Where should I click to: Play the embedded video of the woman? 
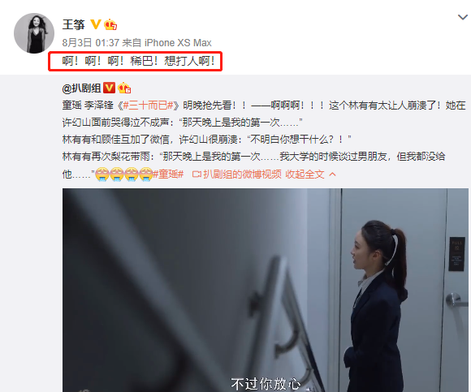[x=266, y=290]
